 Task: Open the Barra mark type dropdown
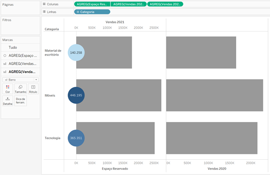coord(20,80)
